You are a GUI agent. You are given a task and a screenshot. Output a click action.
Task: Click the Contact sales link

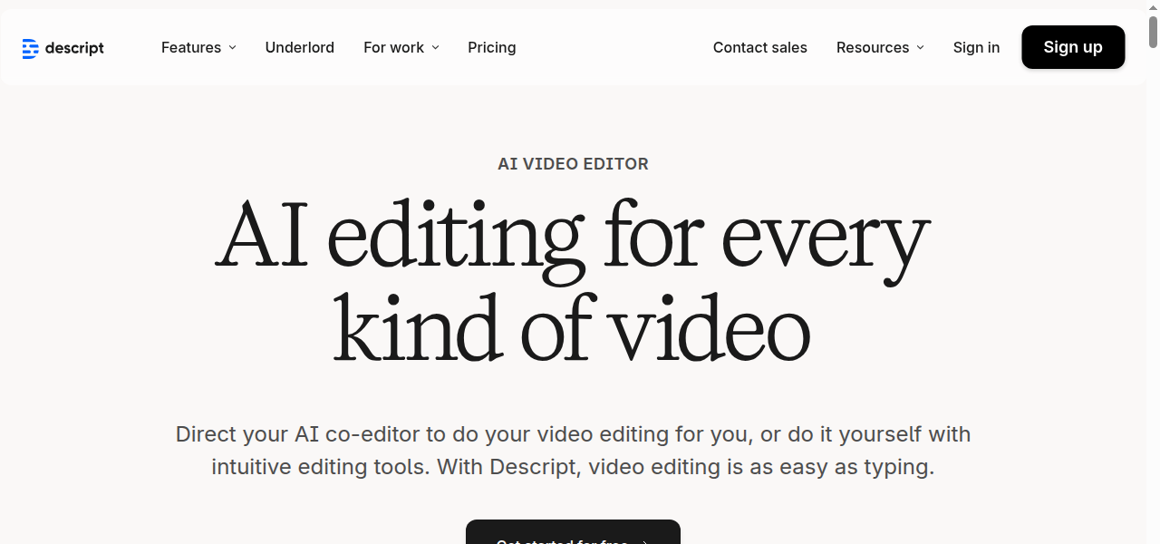coord(759,47)
